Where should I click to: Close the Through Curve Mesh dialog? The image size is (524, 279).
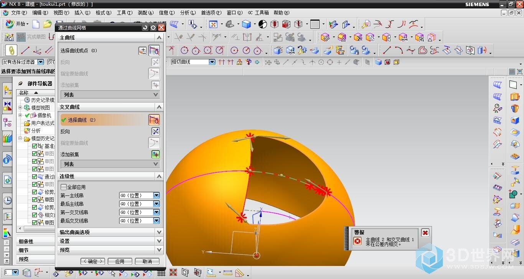161,28
